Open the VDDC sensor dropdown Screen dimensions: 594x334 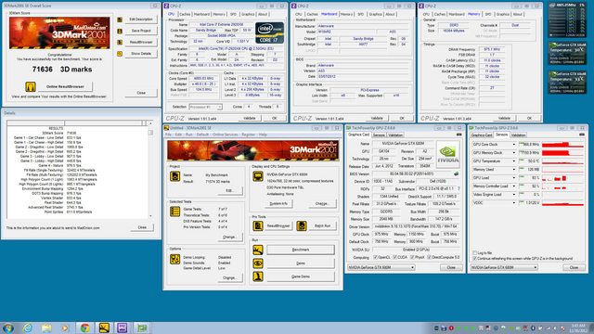tap(513, 203)
